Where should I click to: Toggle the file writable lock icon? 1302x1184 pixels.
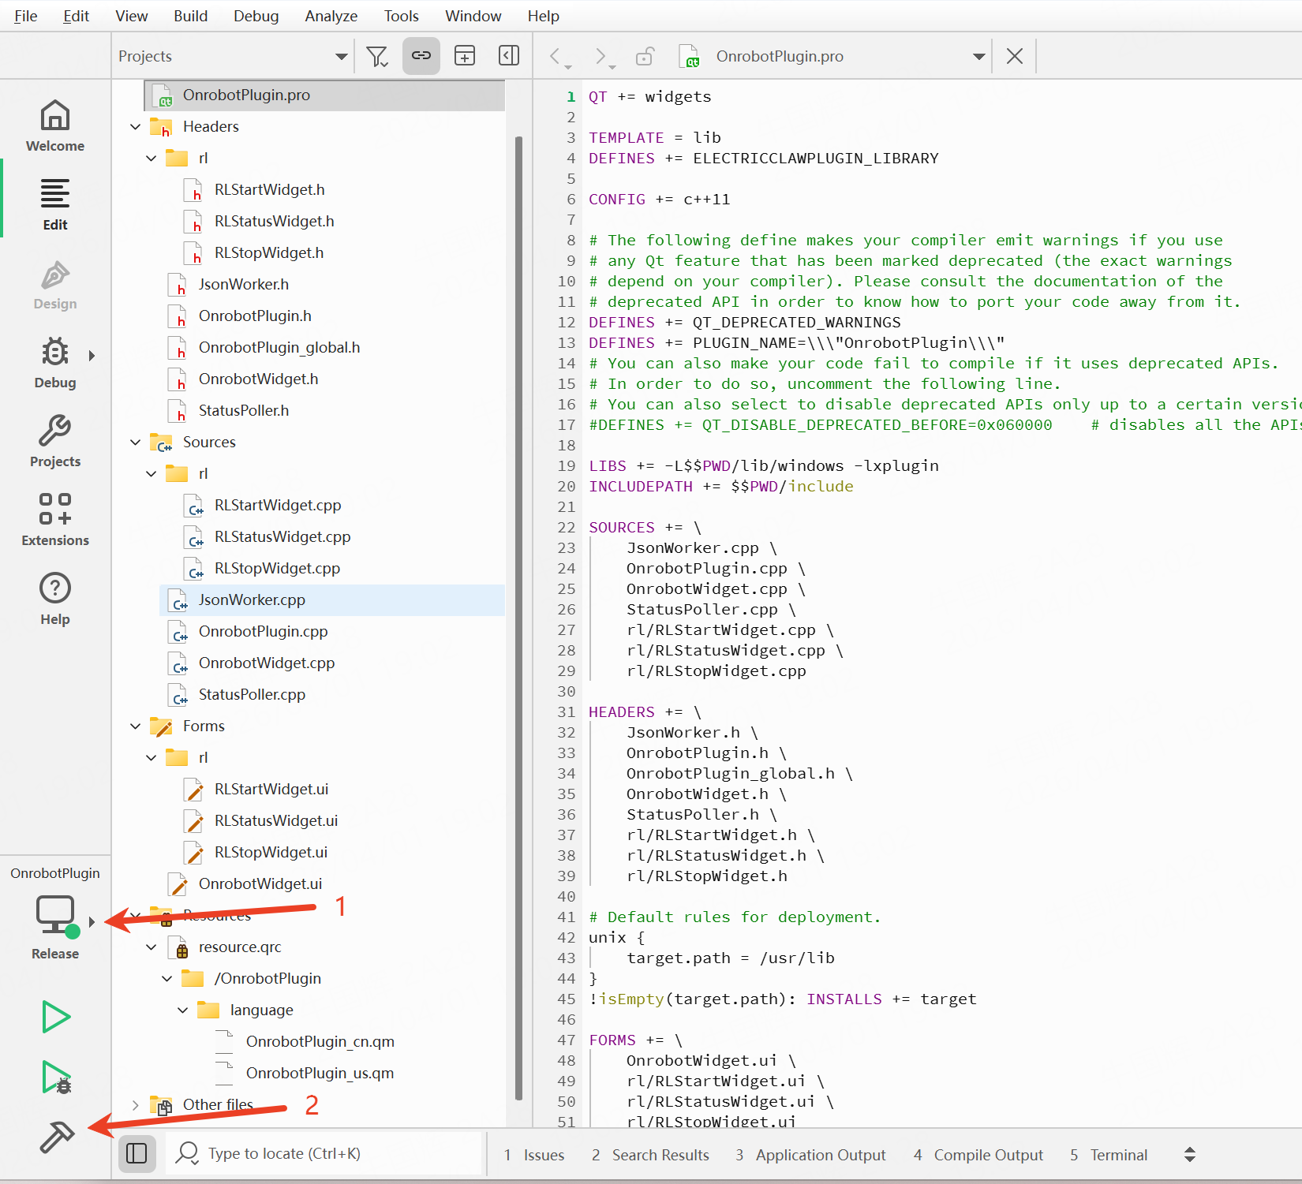(x=645, y=56)
